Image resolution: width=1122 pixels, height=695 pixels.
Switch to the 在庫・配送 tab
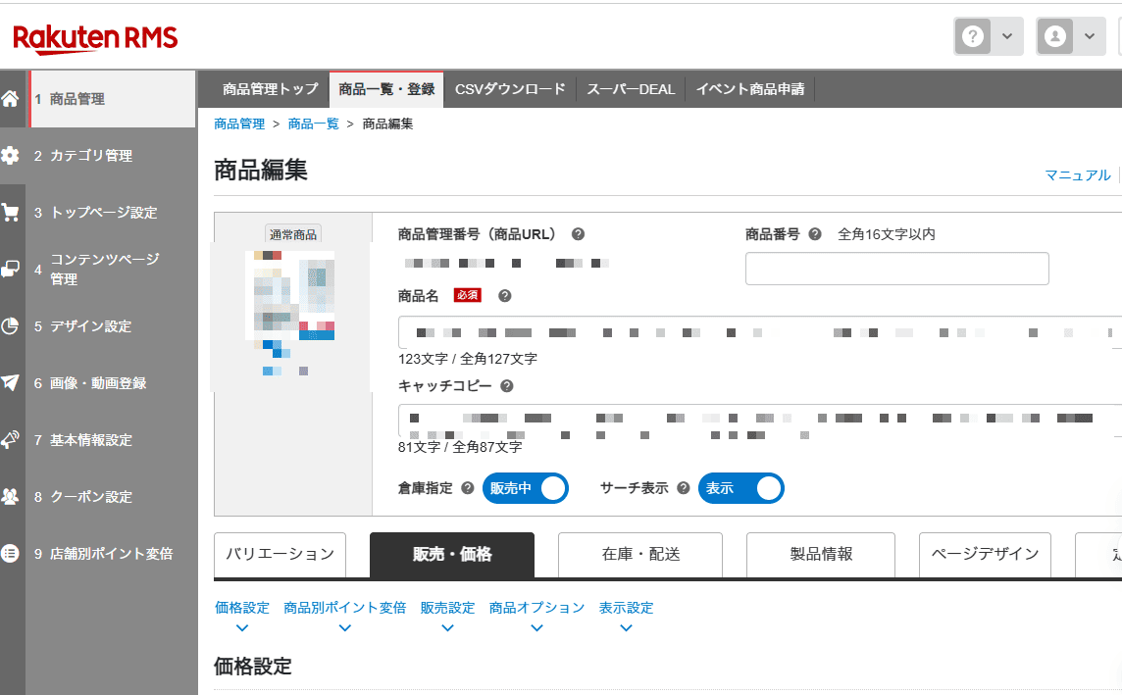tap(640, 555)
